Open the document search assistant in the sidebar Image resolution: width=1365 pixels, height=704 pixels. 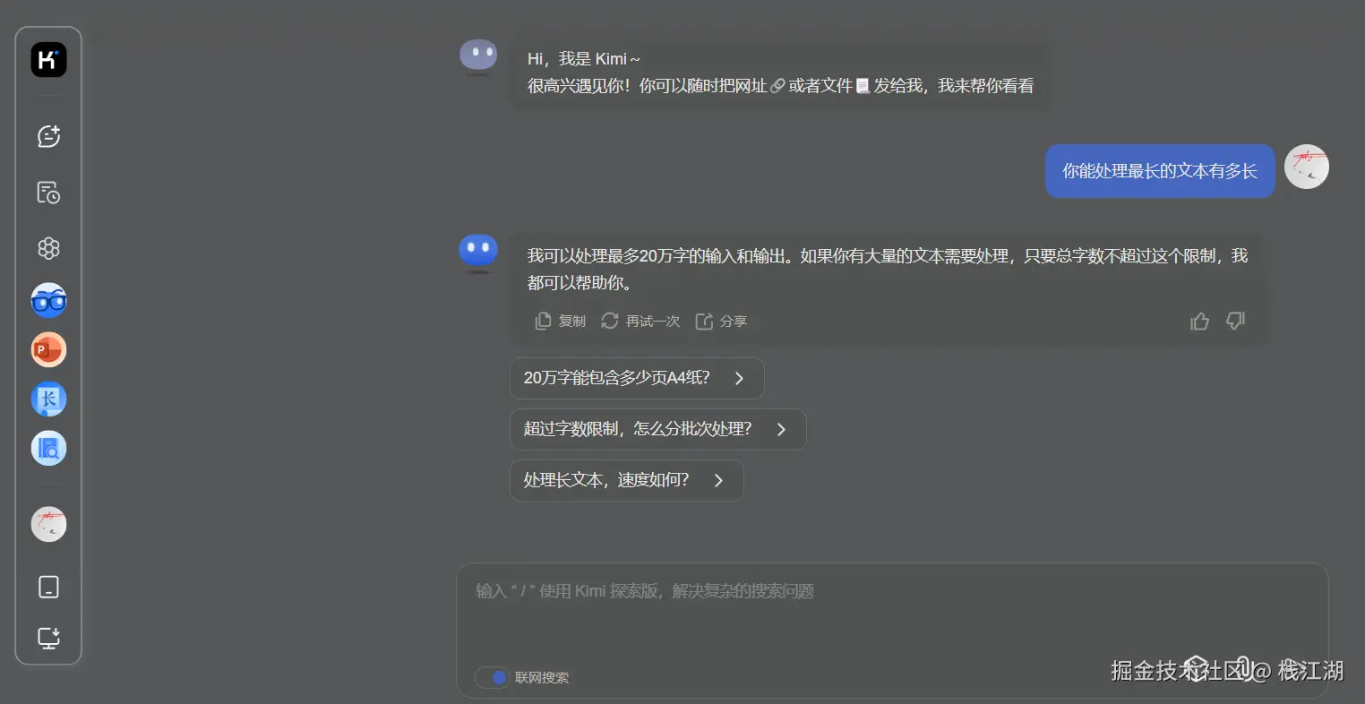click(48, 448)
